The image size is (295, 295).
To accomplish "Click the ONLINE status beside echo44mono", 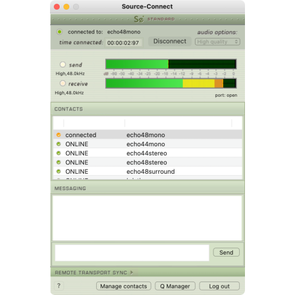I will [x=77, y=144].
